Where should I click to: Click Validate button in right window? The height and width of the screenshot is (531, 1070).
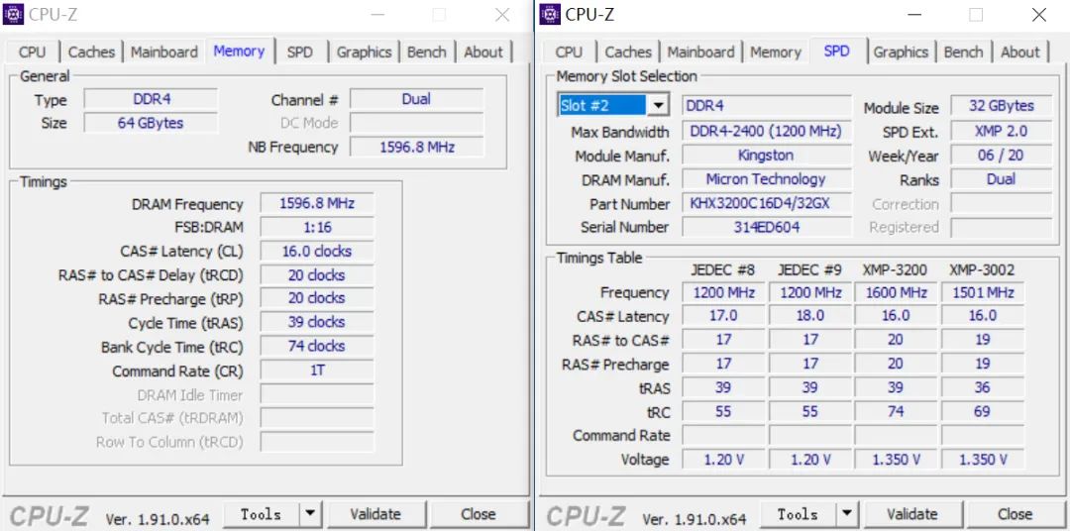(911, 514)
